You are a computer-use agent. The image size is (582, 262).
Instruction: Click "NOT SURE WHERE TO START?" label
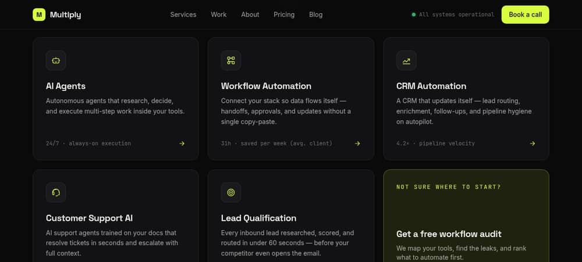(x=449, y=187)
